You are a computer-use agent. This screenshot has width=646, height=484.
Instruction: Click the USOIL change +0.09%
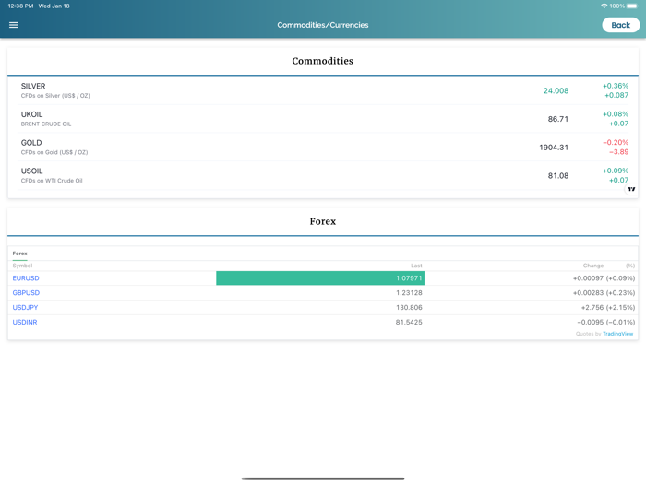(616, 171)
